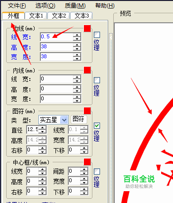Pick the 内线 red color swatch
The width and height of the screenshot is (173, 203).
87,70
